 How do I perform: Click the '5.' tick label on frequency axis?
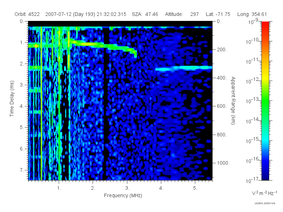[x=195, y=188]
